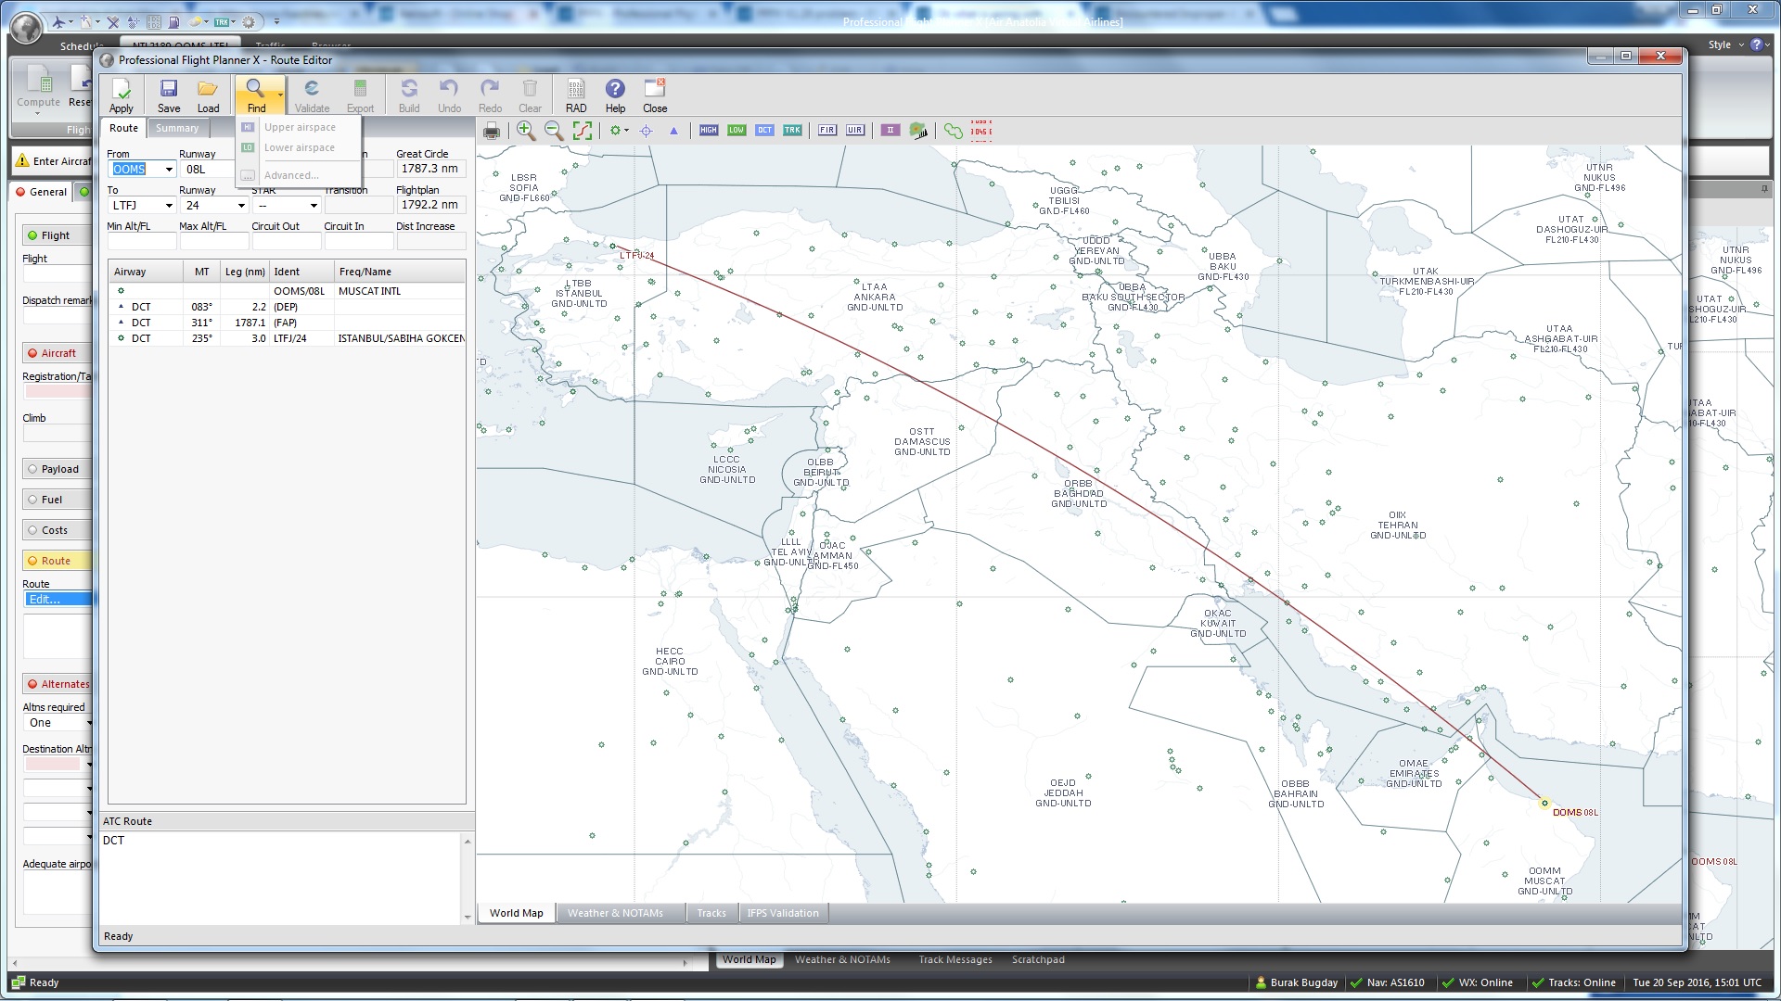1781x1001 pixels.
Task: Toggle DCT segments display
Action: (x=764, y=131)
